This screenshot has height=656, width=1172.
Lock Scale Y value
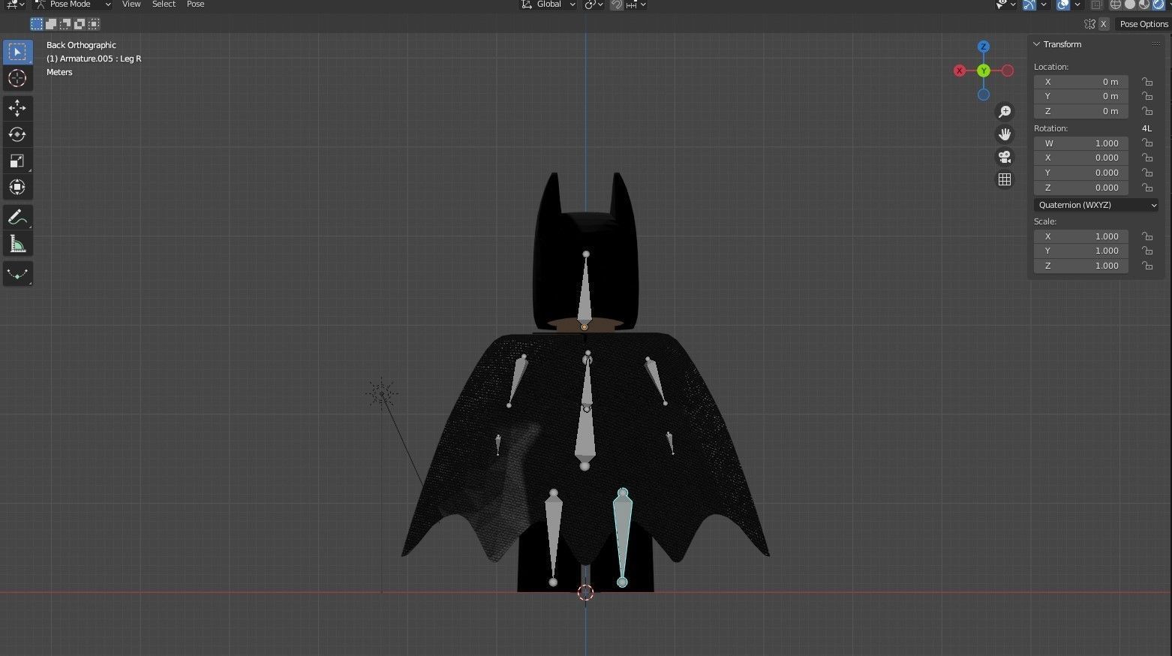(1147, 251)
